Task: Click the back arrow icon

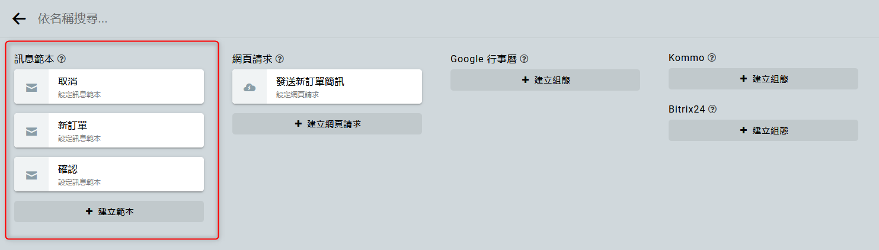Action: (x=19, y=19)
